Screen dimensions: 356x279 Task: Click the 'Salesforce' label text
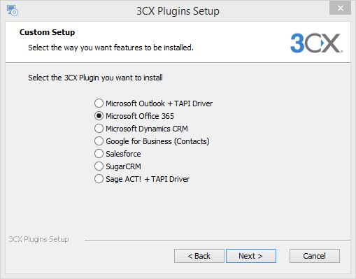123,154
